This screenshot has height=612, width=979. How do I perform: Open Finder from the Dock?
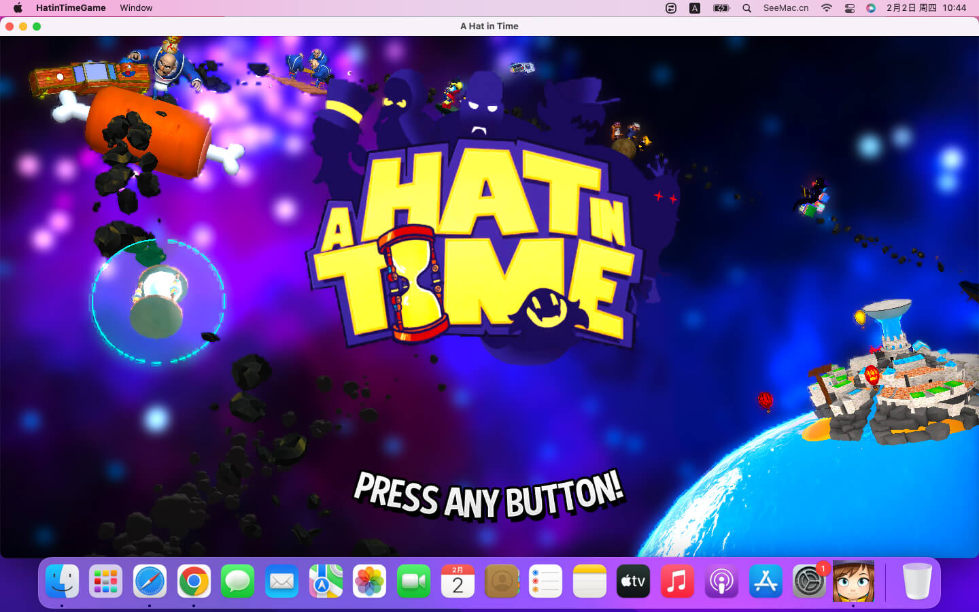click(63, 581)
